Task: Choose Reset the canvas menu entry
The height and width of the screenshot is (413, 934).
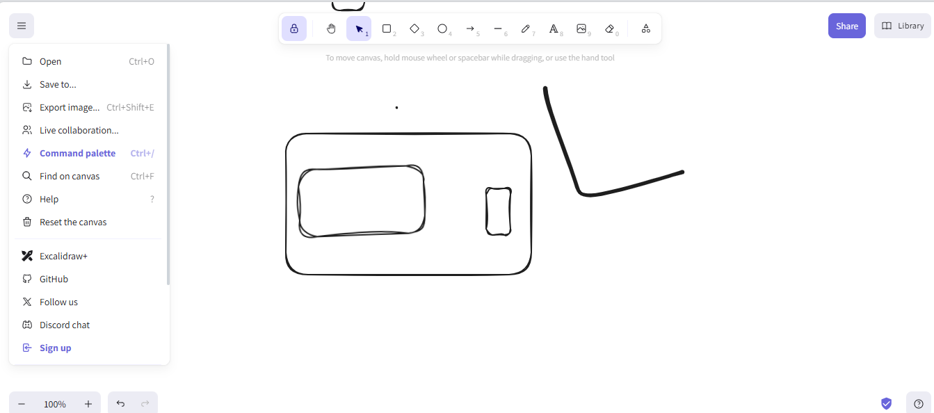Action: [x=73, y=222]
